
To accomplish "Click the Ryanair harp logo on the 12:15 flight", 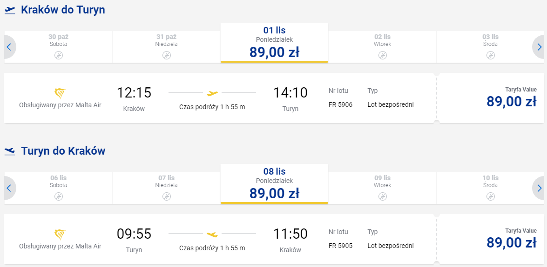I will pyautogui.click(x=60, y=92).
